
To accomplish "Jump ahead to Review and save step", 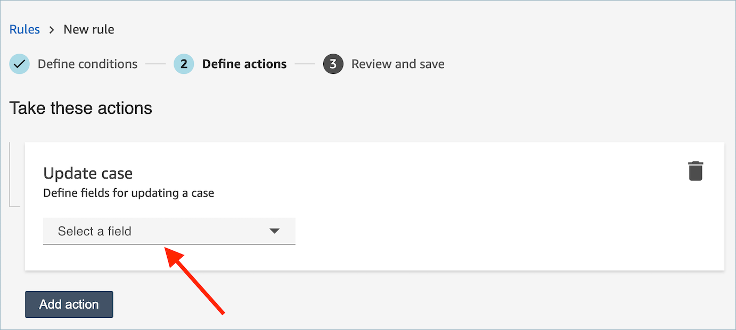I will pos(397,64).
